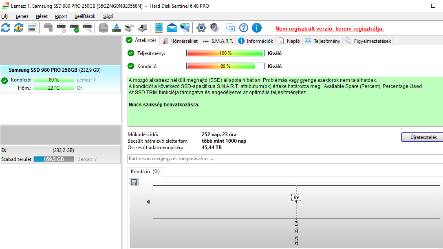Switch to the Figyelmeztetések tab
Screen dimensions: 443x249
point(368,41)
